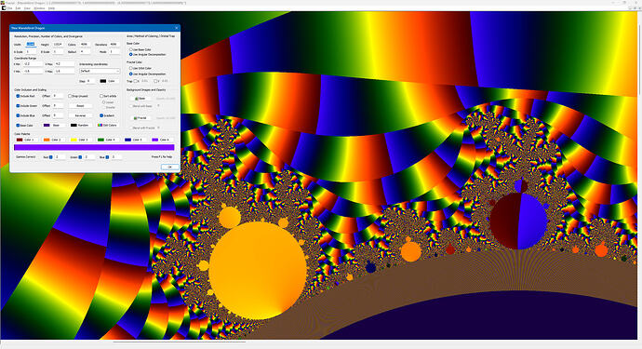Toggle the Include Green checkbox

pos(18,106)
